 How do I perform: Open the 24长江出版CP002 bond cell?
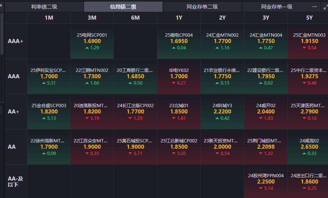tap(135, 112)
